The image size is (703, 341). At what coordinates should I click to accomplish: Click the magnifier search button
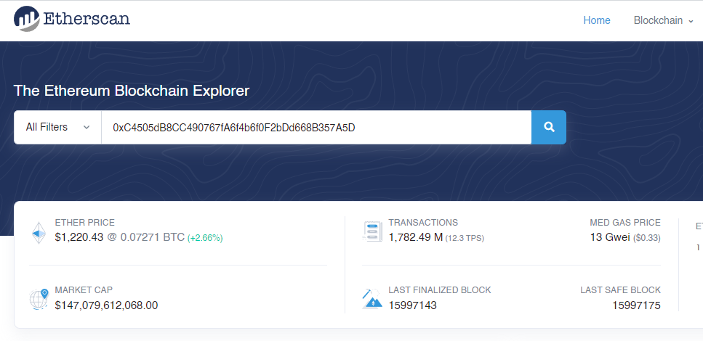(549, 127)
